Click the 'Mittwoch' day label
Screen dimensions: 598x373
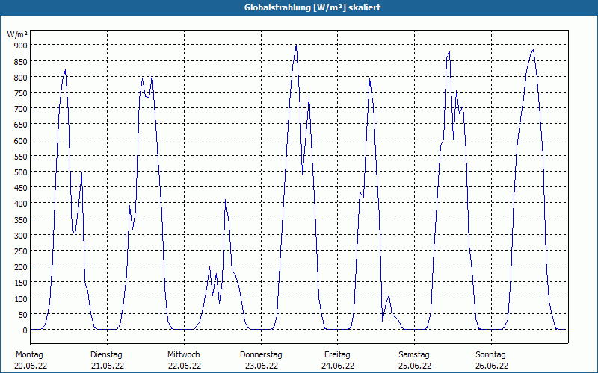coord(183,355)
